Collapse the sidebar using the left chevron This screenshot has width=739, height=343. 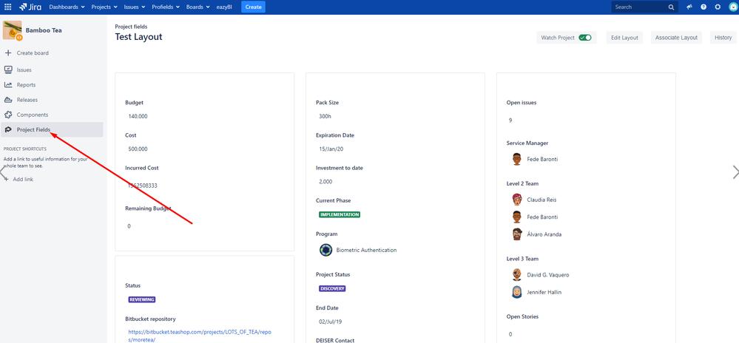pos(3,171)
